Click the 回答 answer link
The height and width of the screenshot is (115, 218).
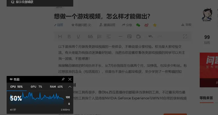pyautogui.click(x=59, y=25)
